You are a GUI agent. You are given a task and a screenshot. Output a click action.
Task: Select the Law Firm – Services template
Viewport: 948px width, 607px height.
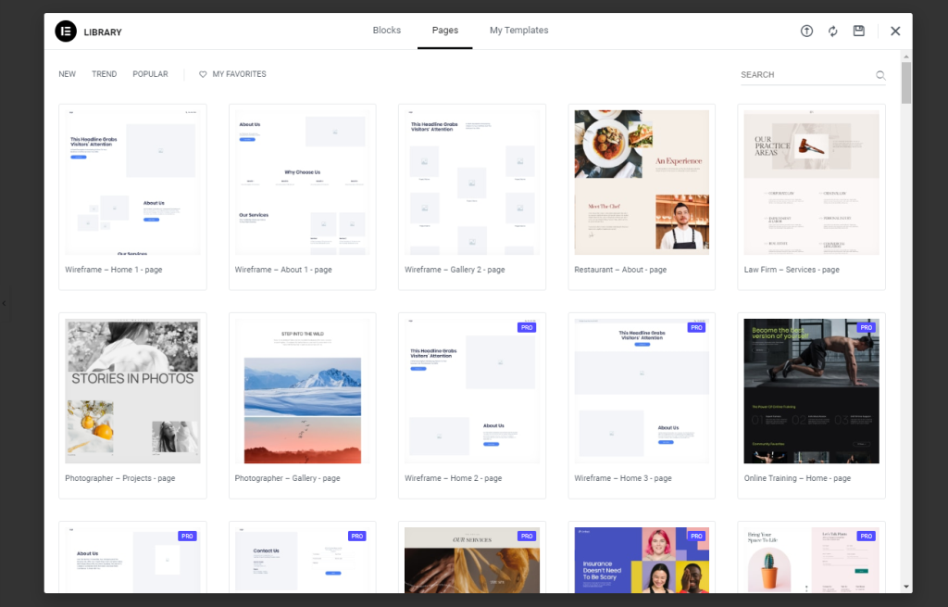coord(811,182)
